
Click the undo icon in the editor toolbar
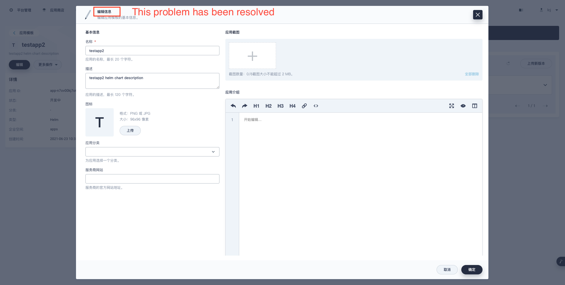[x=233, y=106]
